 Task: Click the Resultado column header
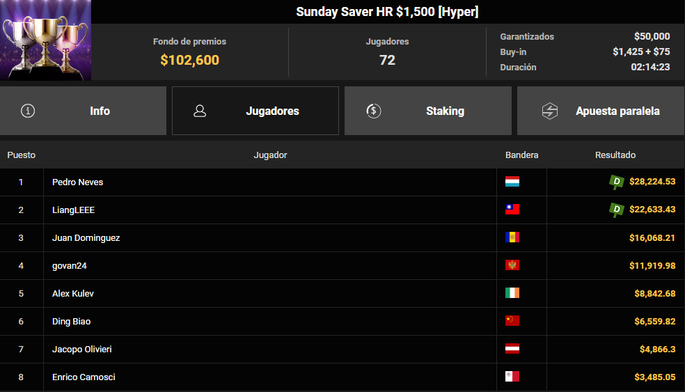[615, 155]
